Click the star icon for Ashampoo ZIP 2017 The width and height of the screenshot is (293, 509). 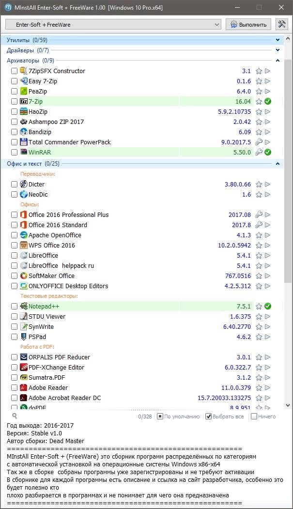coord(259,122)
